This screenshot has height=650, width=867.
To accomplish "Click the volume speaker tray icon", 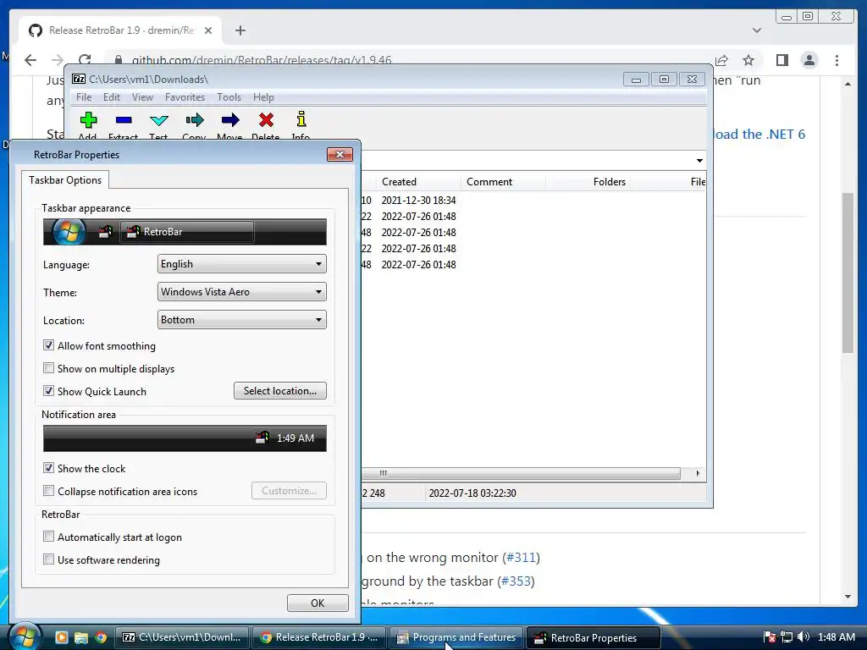I will point(803,636).
